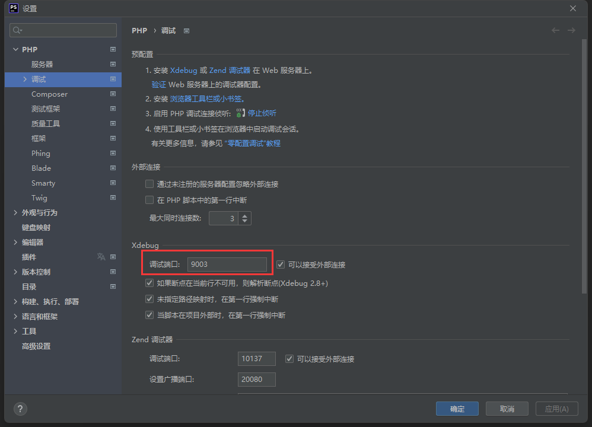
Task: Click Zend 调试端口 field showing 10137
Action: pyautogui.click(x=257, y=359)
